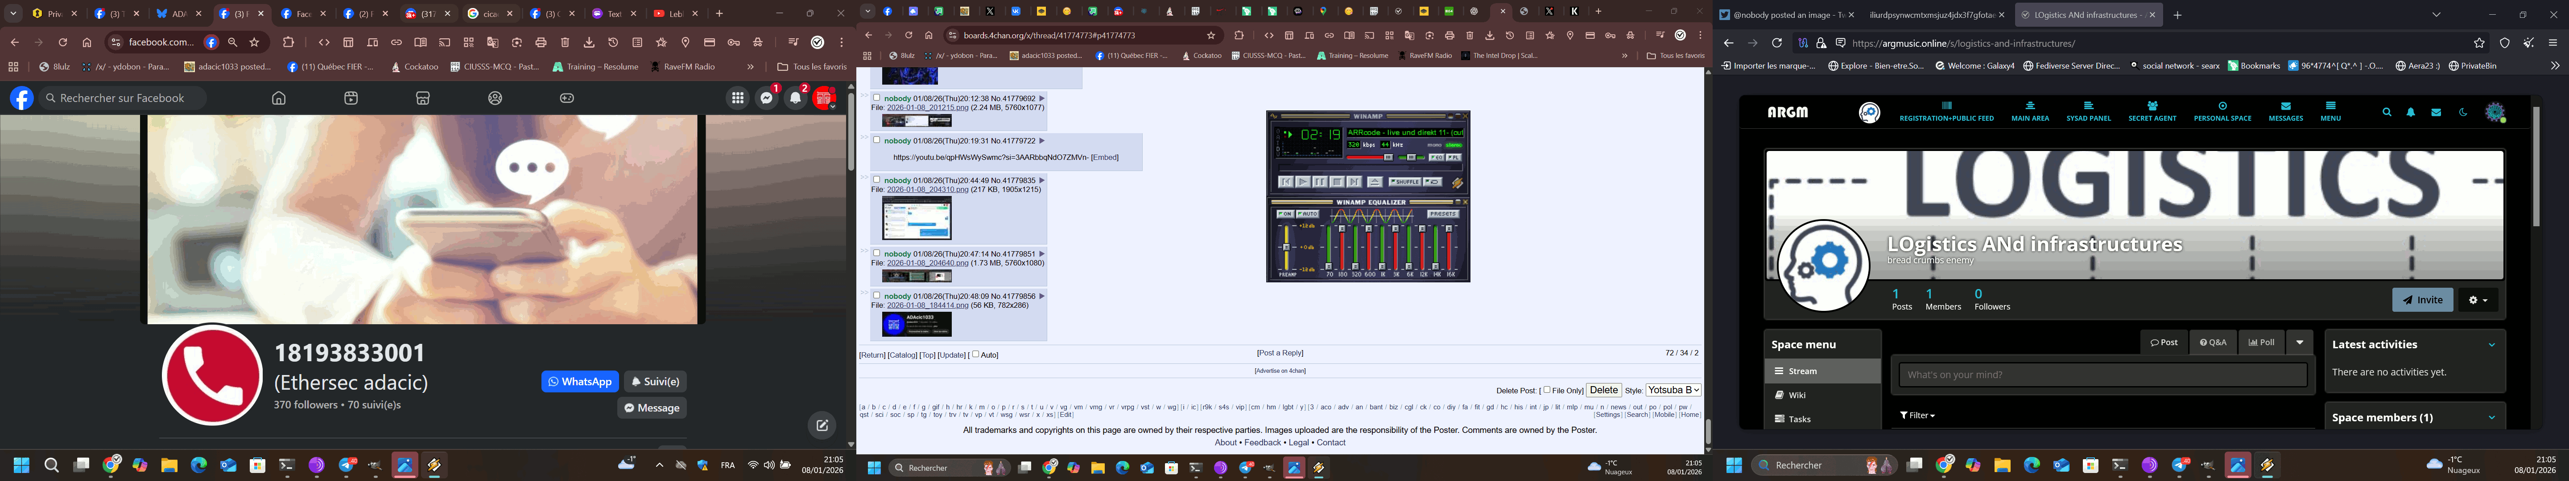Click Facebook home icon

279,98
